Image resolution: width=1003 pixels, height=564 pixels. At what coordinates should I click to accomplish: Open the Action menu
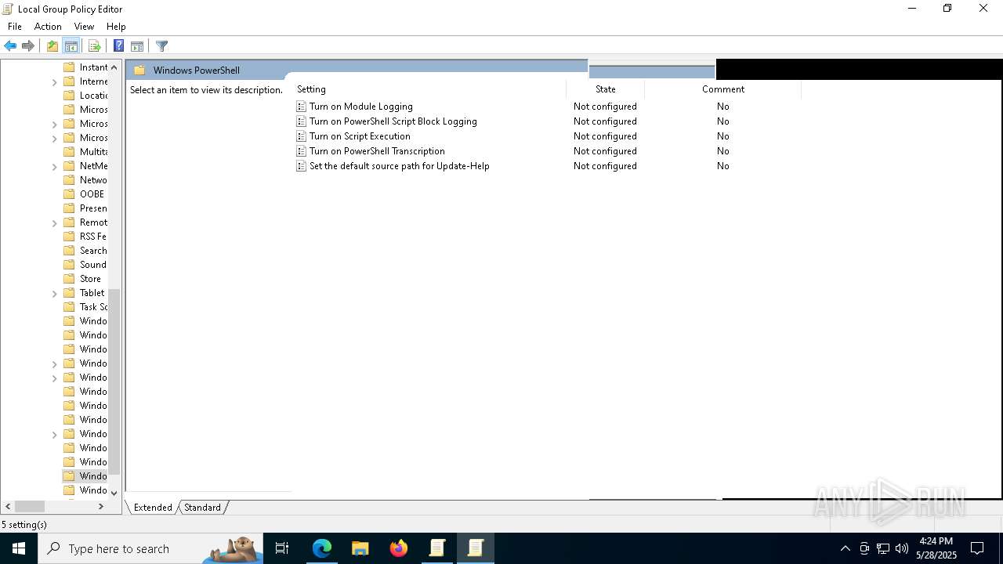48,27
